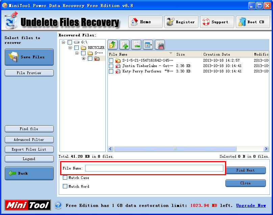Check the deleted subfolder checkbox in tree
The height and width of the screenshot is (215, 273).
coord(90,59)
